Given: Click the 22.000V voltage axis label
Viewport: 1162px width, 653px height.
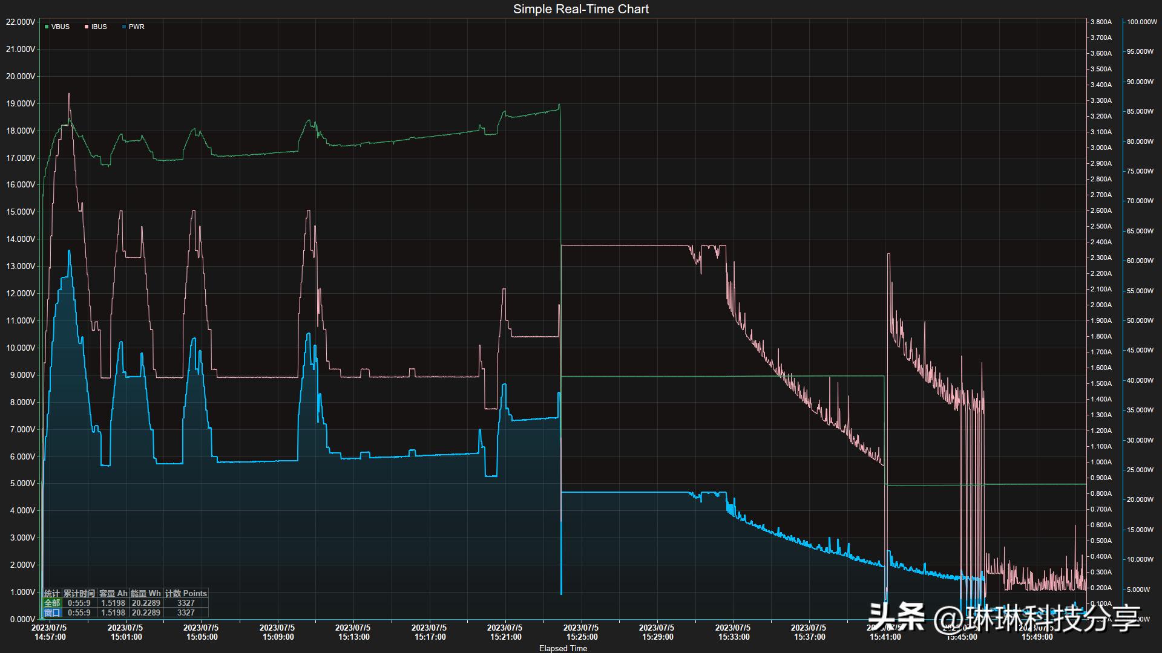Looking at the screenshot, I should click(20, 22).
